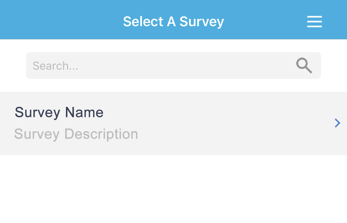
Task: Click the middle of the gray search box
Action: click(173, 66)
